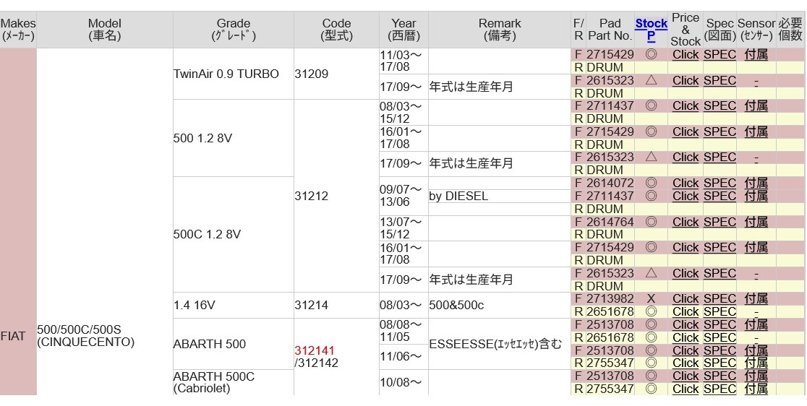The image size is (807, 406).
Task: Select the year 09/07~13/06 cell
Action: (x=403, y=196)
